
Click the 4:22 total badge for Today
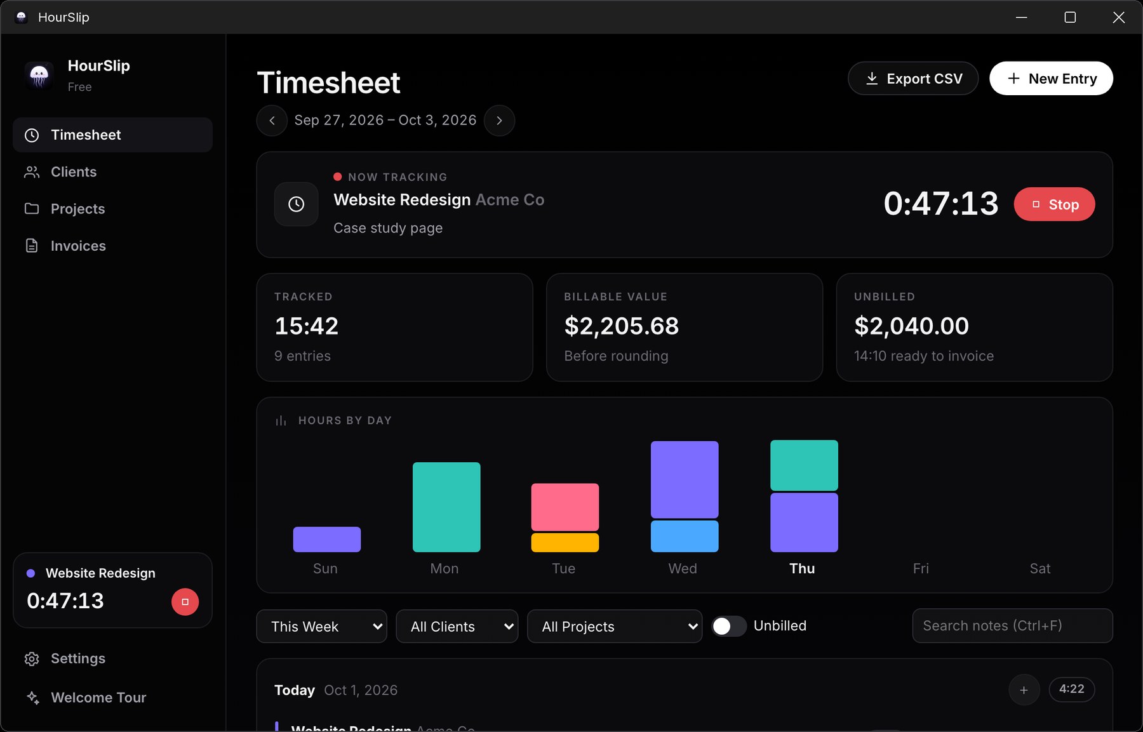point(1072,689)
